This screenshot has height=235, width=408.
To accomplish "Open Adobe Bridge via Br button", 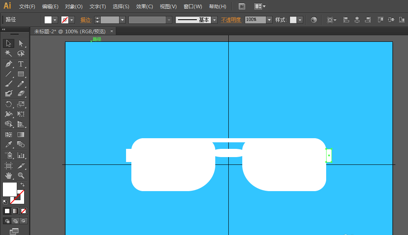I will (x=242, y=7).
